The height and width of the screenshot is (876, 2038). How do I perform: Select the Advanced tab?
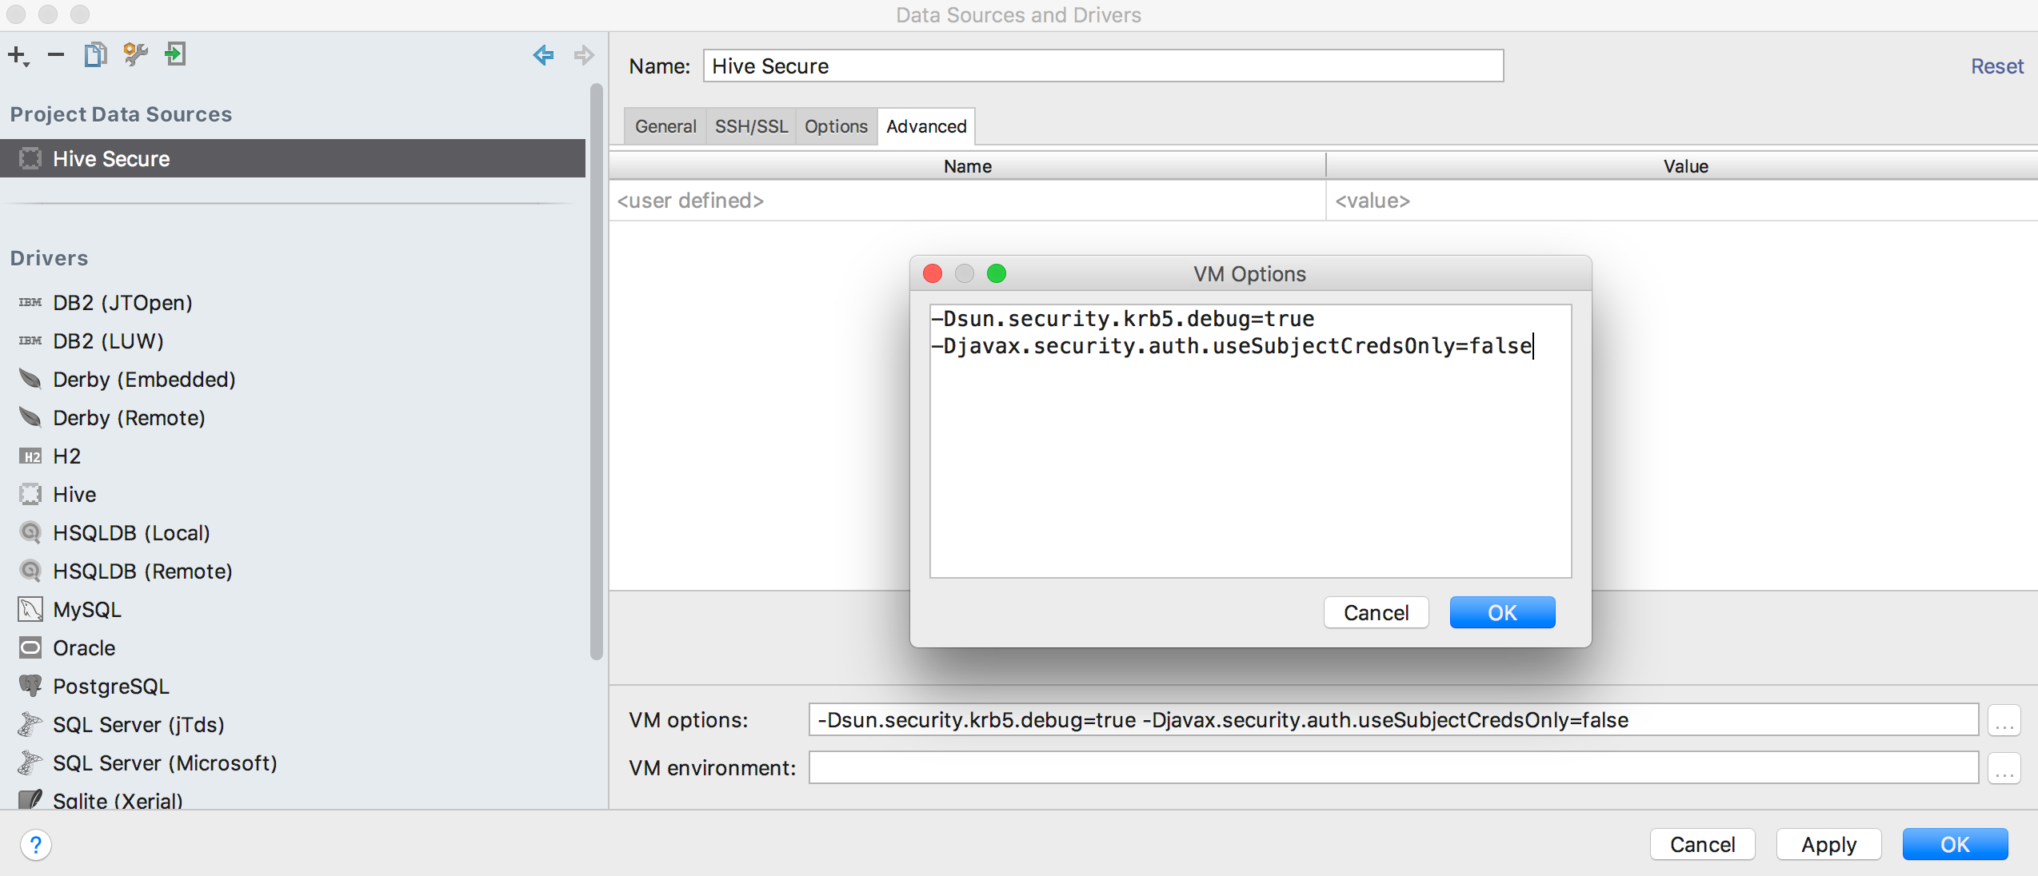[927, 126]
